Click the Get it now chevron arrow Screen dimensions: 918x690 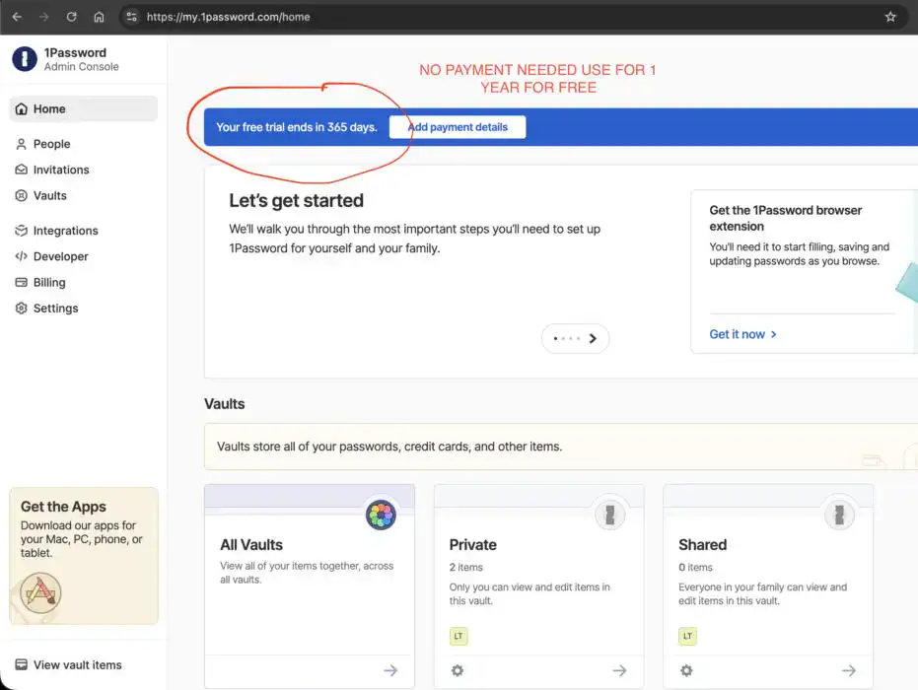pos(773,334)
